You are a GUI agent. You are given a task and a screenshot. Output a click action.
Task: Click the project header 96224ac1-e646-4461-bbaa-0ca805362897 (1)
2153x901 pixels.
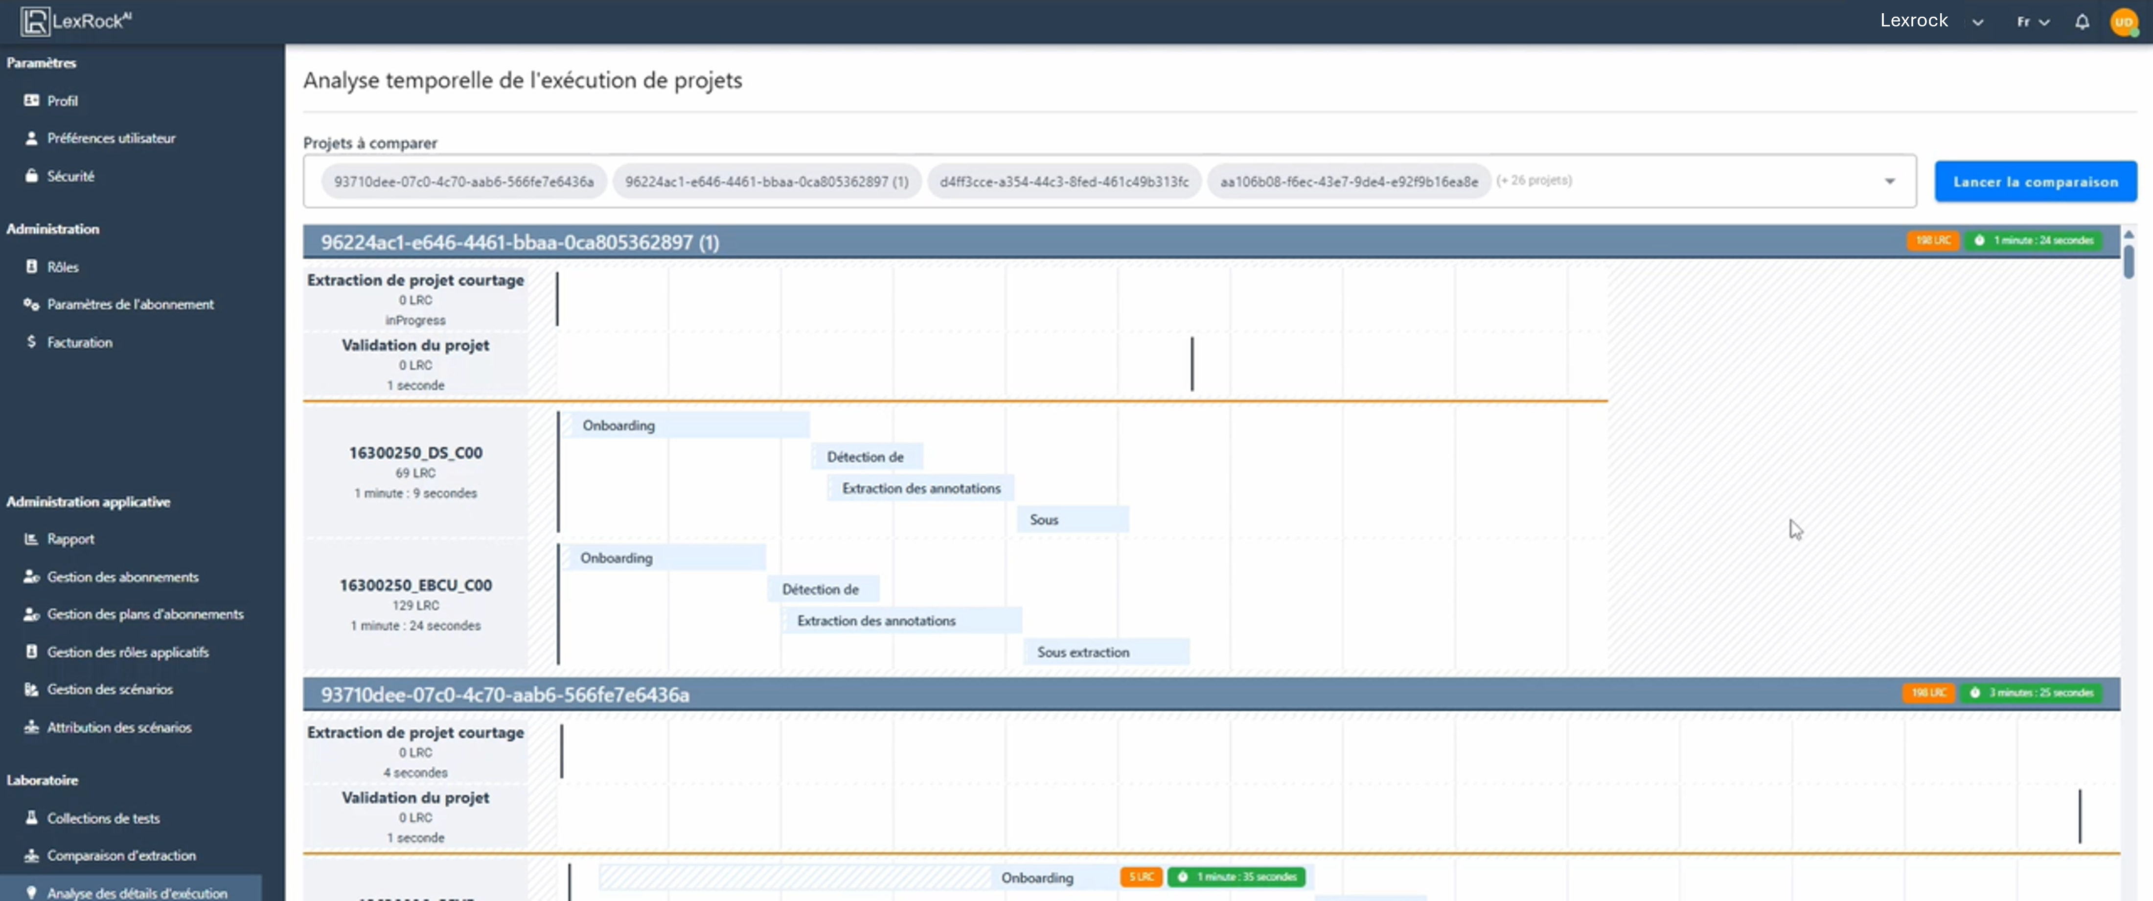(x=1211, y=242)
